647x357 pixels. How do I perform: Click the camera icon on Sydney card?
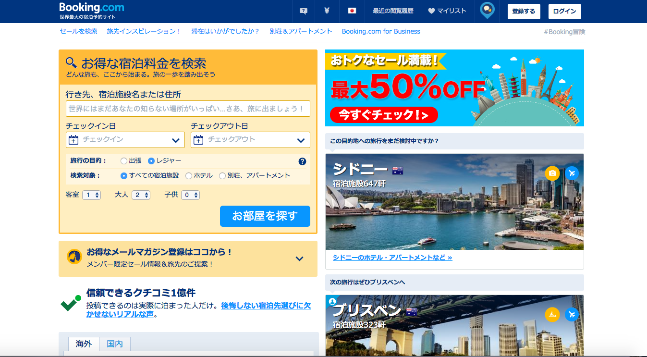[x=552, y=173]
